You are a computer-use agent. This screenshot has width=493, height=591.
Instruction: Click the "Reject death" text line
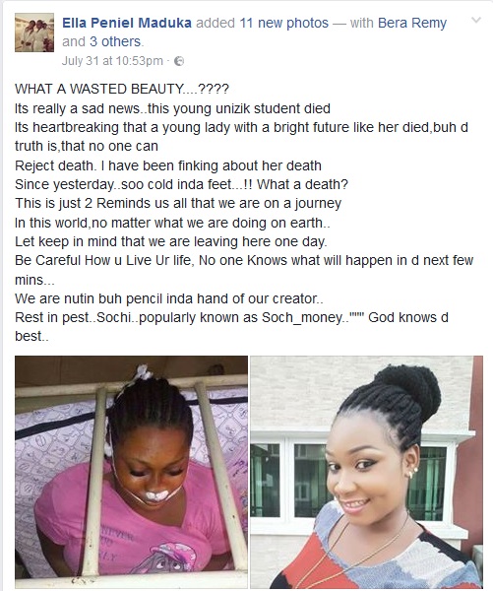[x=168, y=165]
